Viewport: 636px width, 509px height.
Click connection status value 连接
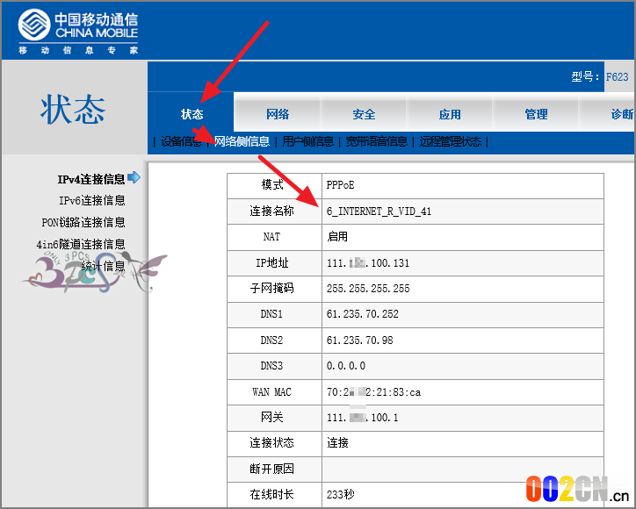pos(337,442)
